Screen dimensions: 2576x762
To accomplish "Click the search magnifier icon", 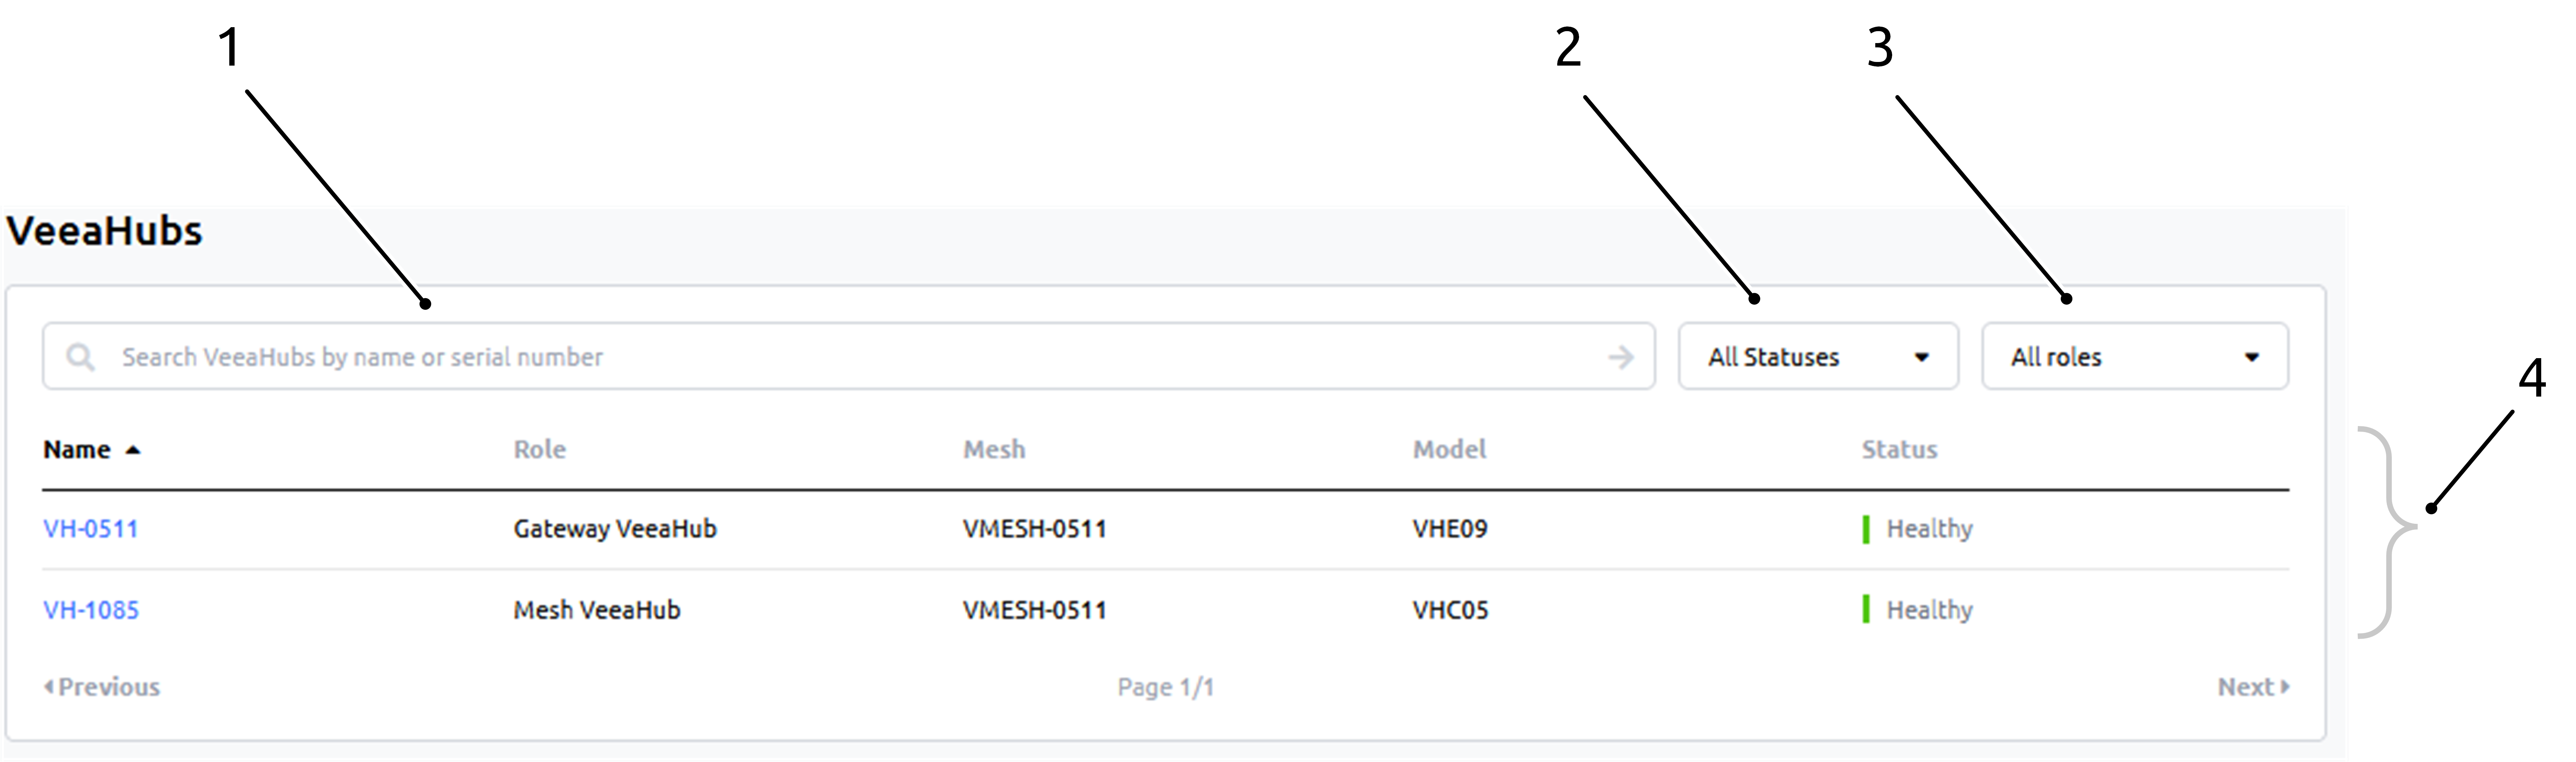I will 80,357.
